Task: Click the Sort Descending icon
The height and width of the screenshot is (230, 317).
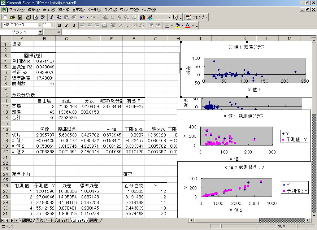Action: point(134,17)
